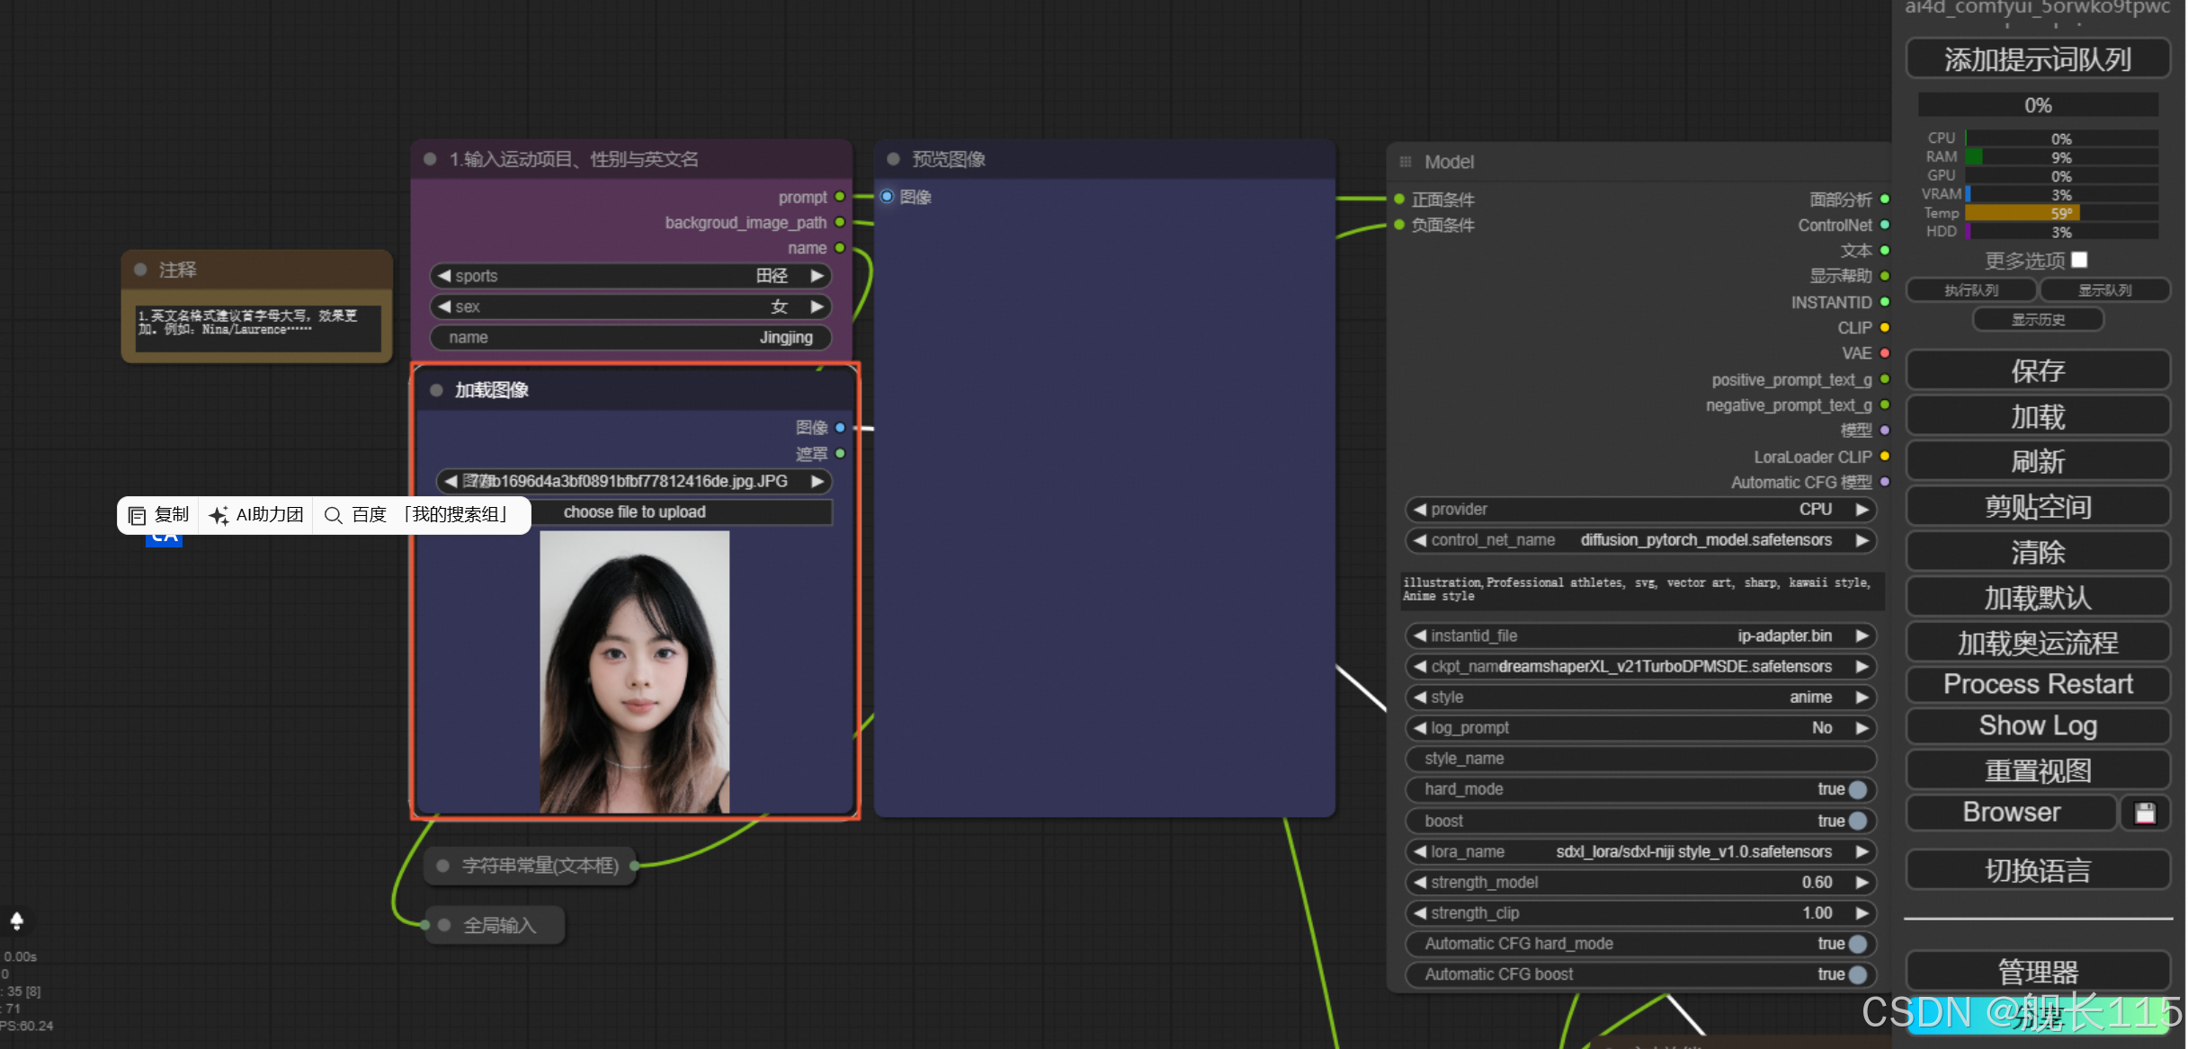
Task: Click the AI助力团 sparkle icon
Action: [x=218, y=515]
